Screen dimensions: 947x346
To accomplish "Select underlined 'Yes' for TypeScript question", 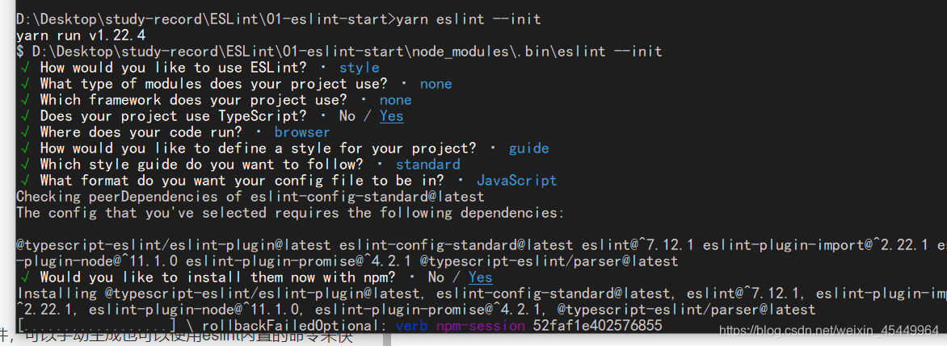I will [x=391, y=115].
